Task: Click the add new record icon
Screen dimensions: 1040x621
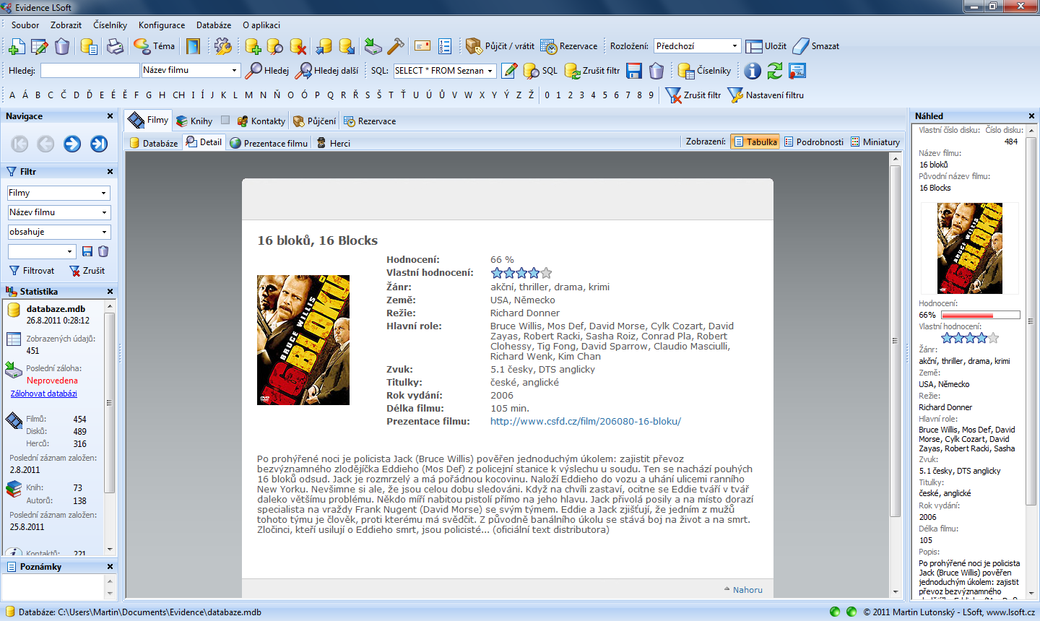Action: [x=16, y=47]
